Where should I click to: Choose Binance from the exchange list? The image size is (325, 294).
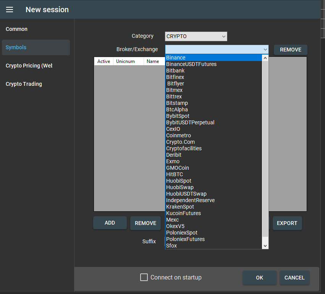point(214,58)
